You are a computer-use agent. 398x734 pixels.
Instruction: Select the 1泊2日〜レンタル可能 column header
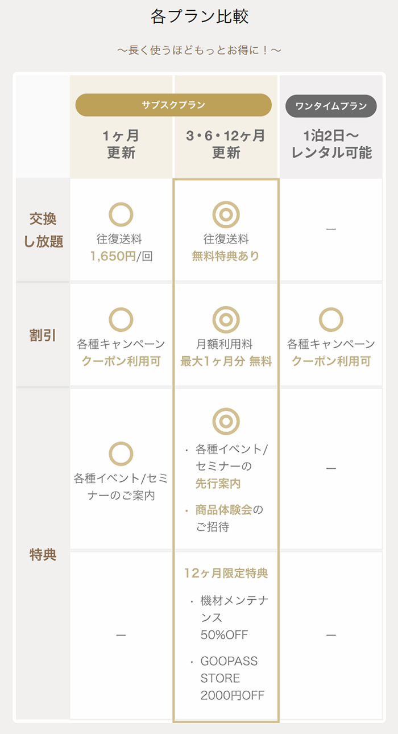coord(330,144)
